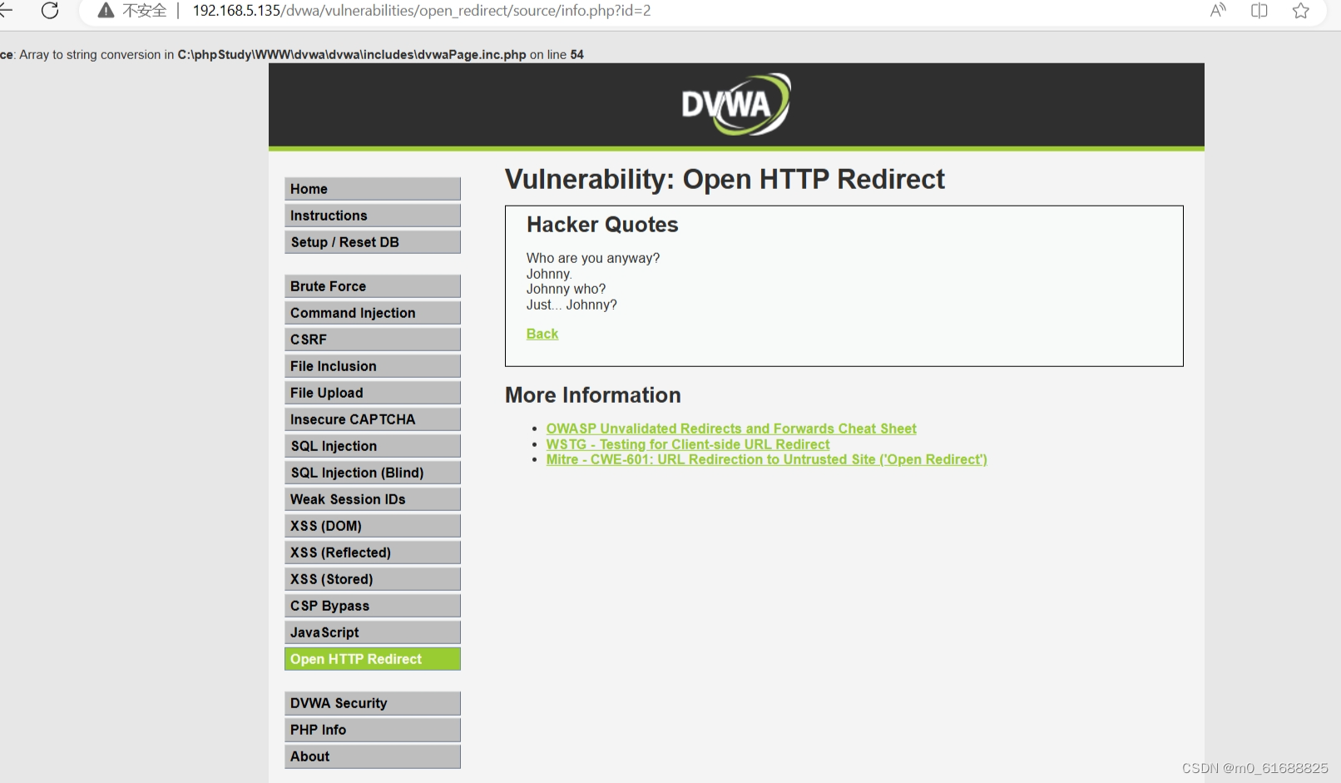Open the Mitre CWE-601 link
This screenshot has width=1341, height=783.
pyautogui.click(x=766, y=458)
